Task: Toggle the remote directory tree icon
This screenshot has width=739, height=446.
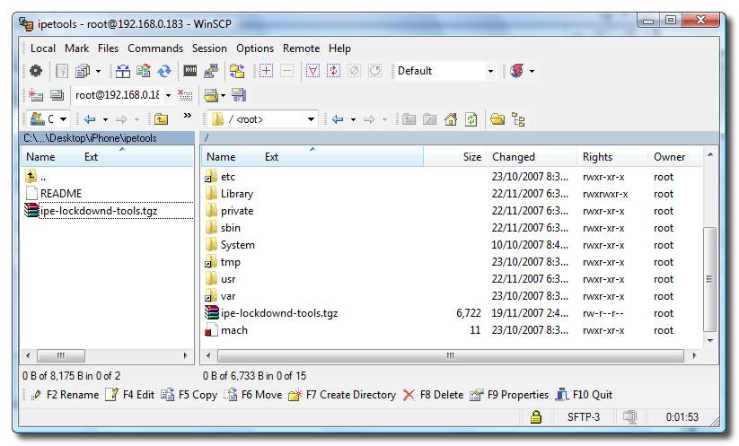Action: coord(518,118)
